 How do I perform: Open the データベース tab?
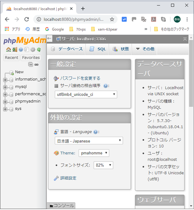[x=67, y=49]
